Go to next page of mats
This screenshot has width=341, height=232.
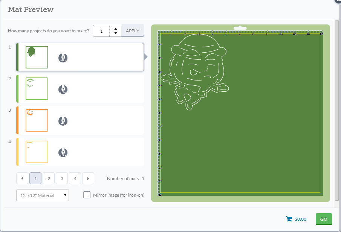point(88,178)
